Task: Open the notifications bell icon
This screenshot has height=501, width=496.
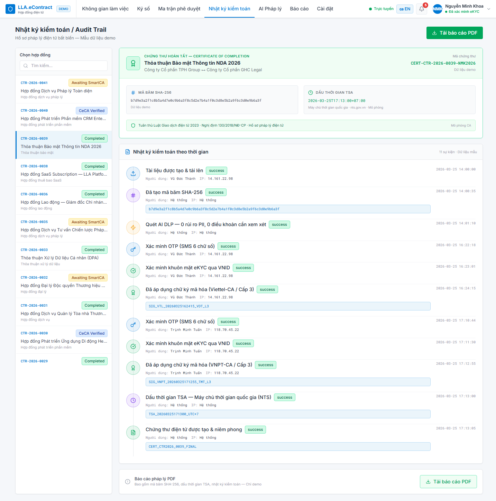Action: point(422,9)
